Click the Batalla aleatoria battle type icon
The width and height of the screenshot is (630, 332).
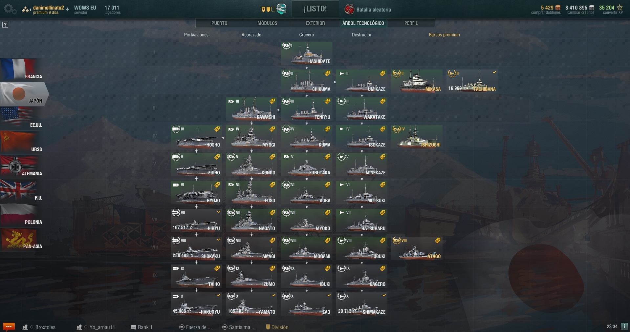click(349, 10)
